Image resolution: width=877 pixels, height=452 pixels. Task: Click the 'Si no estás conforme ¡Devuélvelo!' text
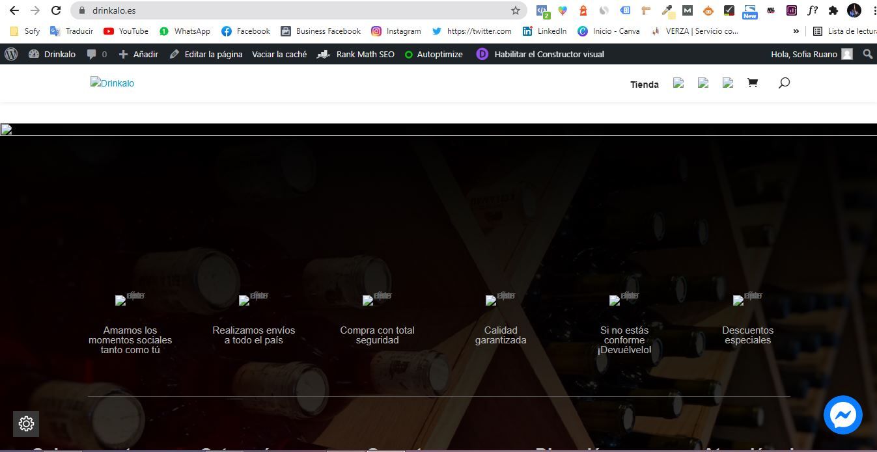pos(624,340)
